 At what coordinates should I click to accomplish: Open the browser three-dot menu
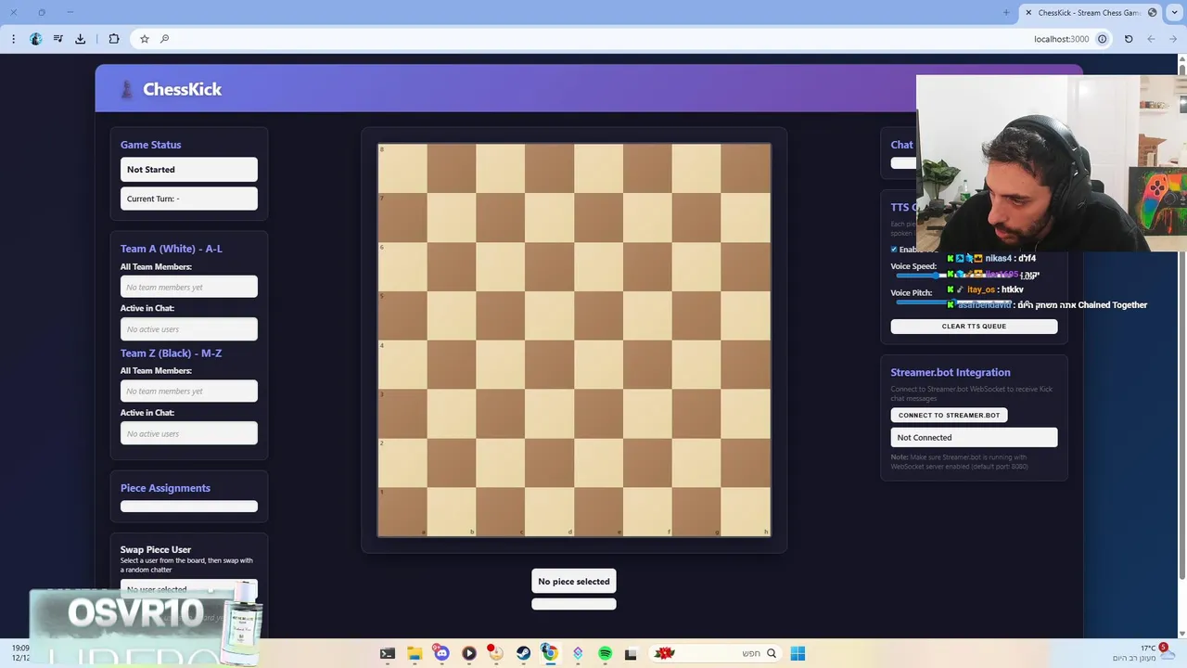(x=13, y=39)
